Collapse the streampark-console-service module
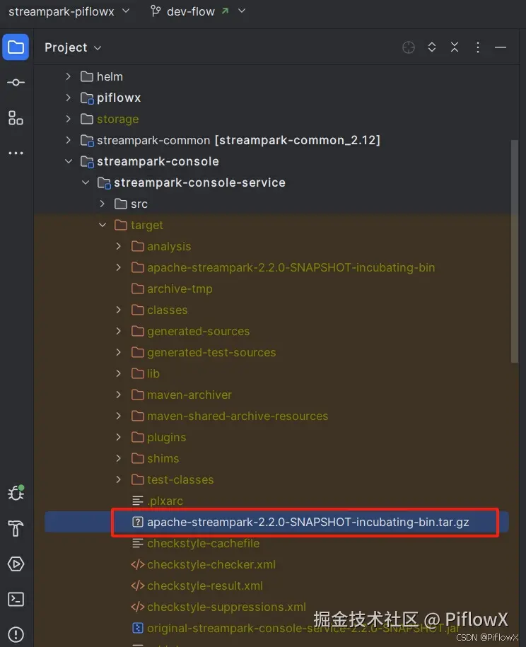 click(x=86, y=182)
